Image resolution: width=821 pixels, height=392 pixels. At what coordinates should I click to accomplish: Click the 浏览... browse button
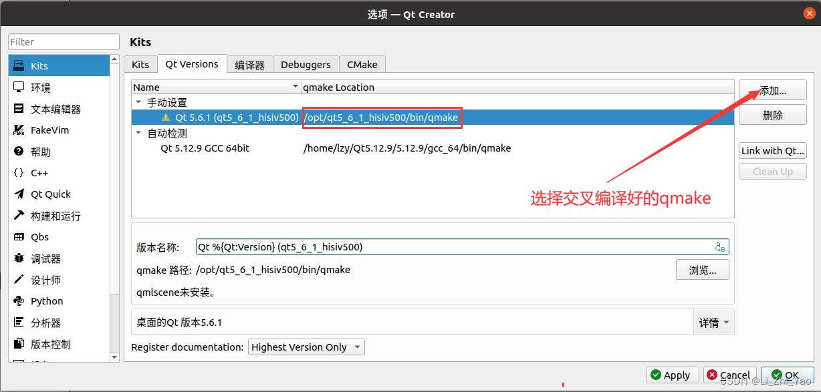[702, 270]
